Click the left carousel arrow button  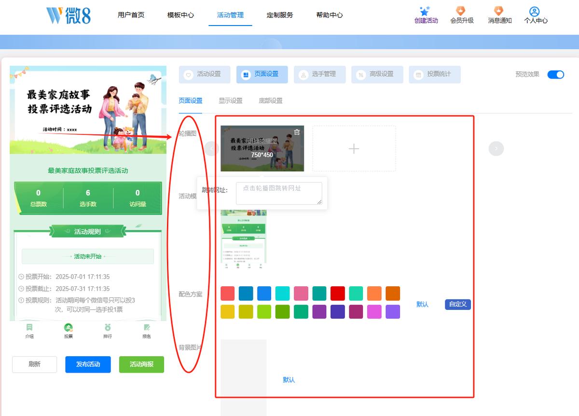(x=211, y=148)
